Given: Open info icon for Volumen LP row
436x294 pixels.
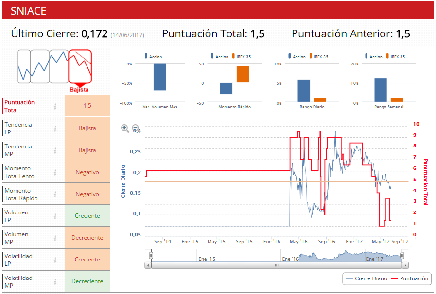Looking at the screenshot, I should click(x=55, y=216).
